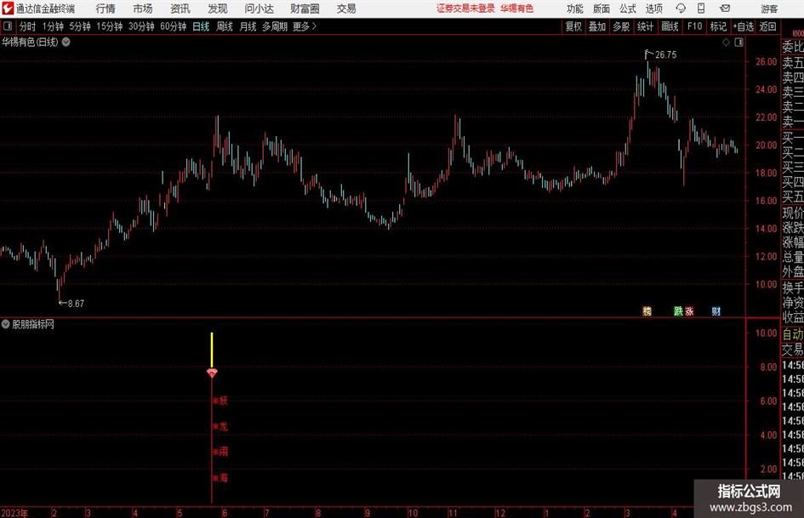Image resolution: width=804 pixels, height=518 pixels.
Task: Switch to the 15分钟 period tab
Action: point(110,26)
